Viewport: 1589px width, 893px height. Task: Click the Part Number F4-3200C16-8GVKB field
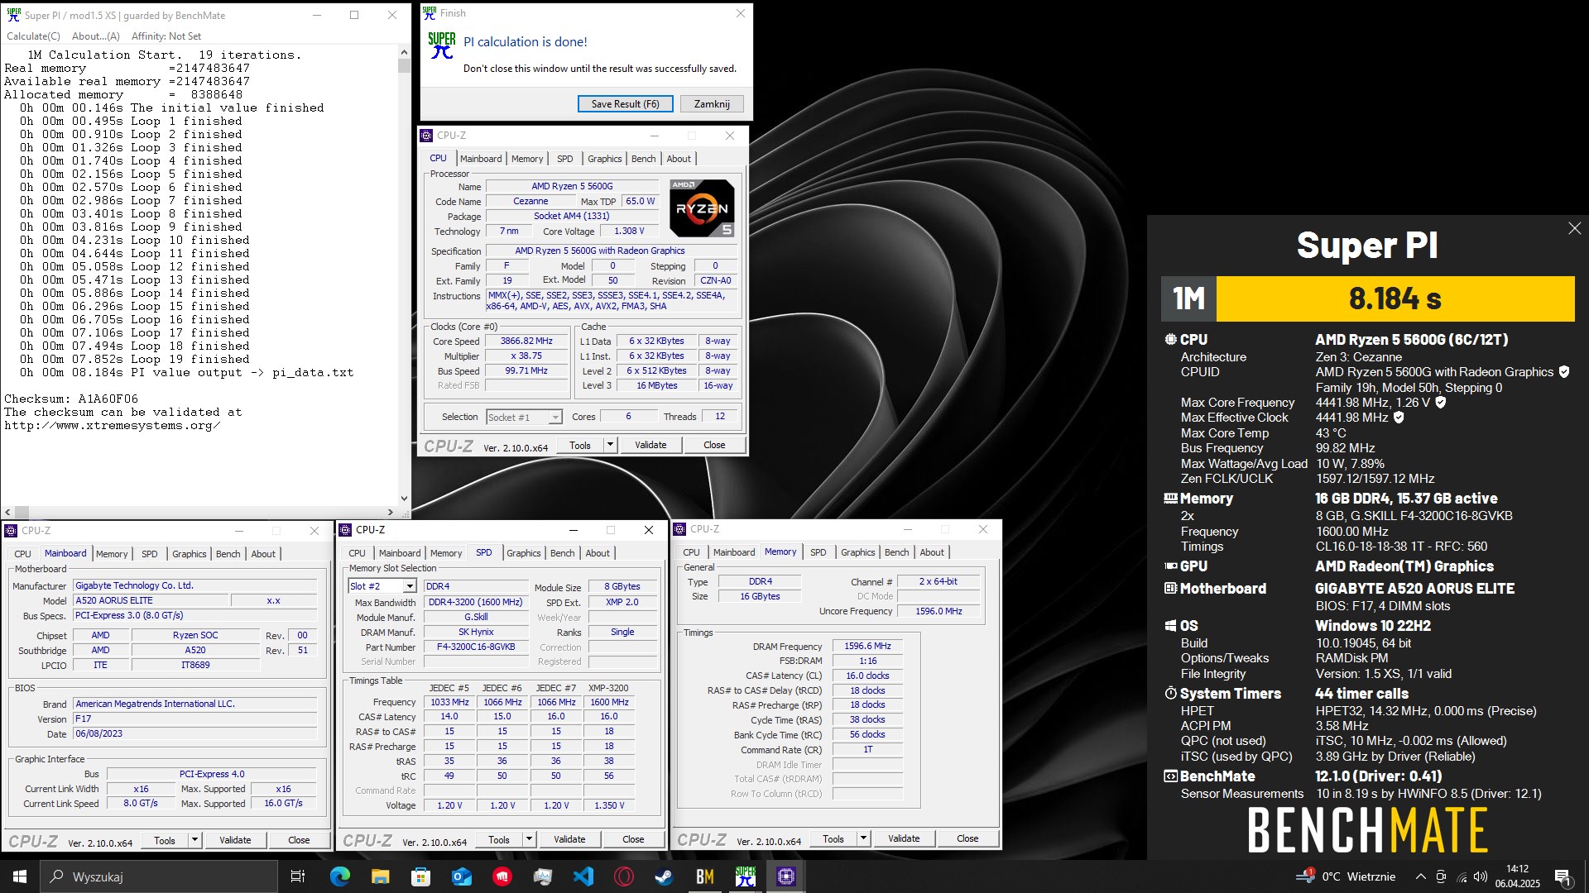click(476, 647)
